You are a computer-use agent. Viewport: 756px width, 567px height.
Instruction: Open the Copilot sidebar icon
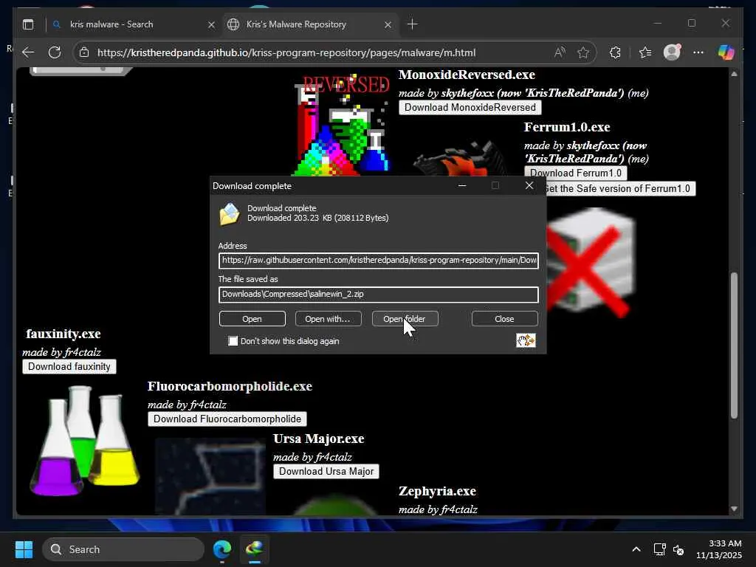(x=726, y=52)
